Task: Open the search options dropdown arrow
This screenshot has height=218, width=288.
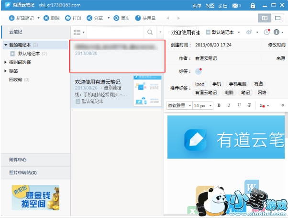Action: point(160,32)
